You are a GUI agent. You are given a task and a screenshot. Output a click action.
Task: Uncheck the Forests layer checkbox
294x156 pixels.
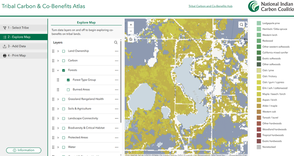coord(64,70)
